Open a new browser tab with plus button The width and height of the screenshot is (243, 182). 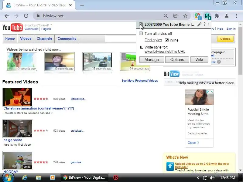pos(82,5)
